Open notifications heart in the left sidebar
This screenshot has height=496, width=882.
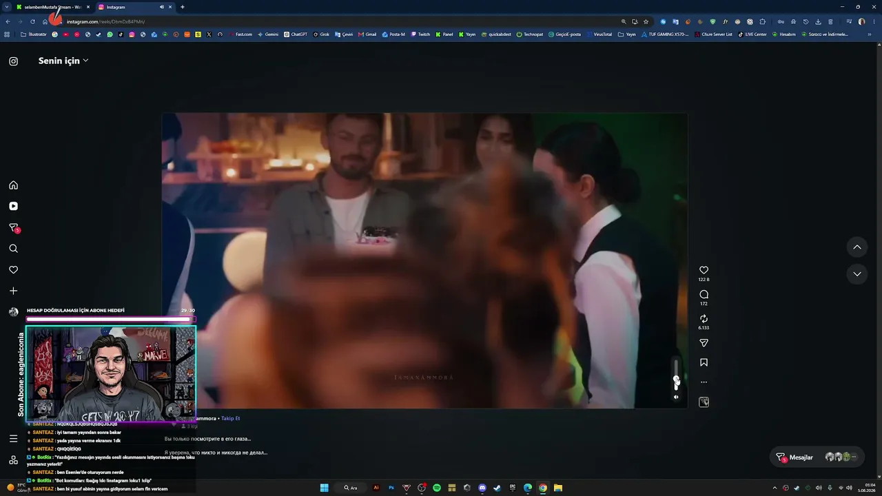[13, 269]
